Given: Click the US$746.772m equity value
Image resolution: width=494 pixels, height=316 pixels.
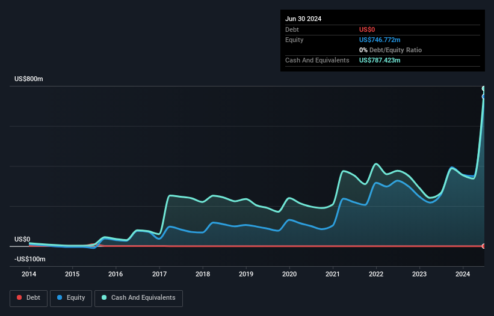Looking at the screenshot, I should point(380,40).
